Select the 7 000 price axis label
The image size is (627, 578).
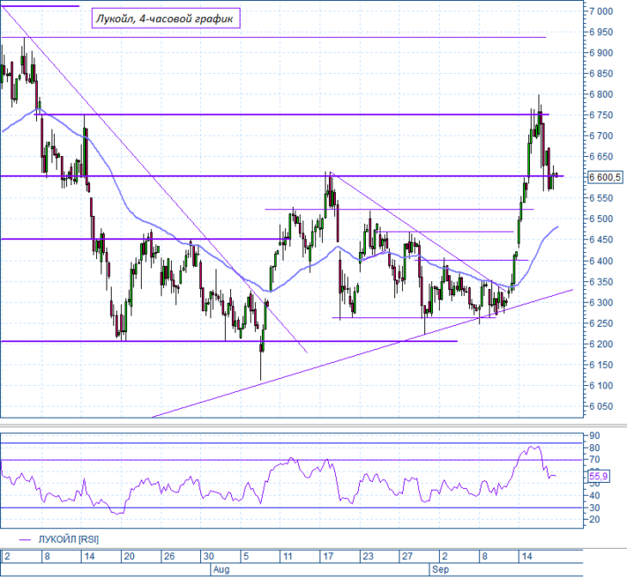(600, 11)
